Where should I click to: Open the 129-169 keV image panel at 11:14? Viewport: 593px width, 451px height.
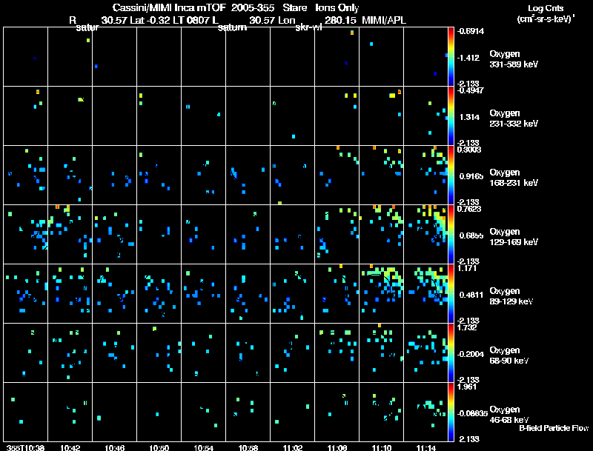(425, 234)
